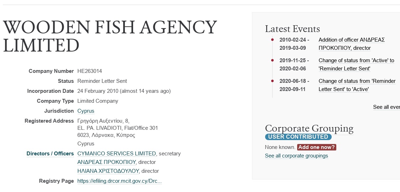Open 'Active' to 'Reminder Letter Sent' event
400x192 pixels.
[356, 64]
